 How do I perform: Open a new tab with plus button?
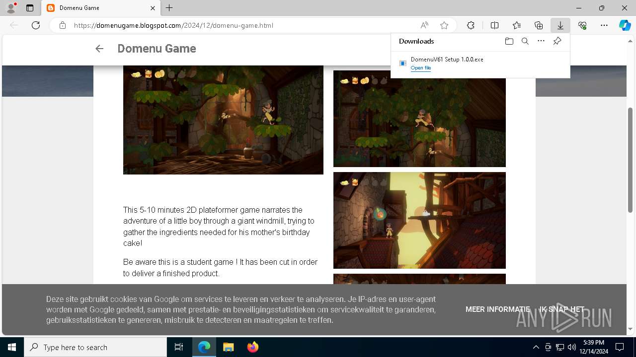coord(169,8)
